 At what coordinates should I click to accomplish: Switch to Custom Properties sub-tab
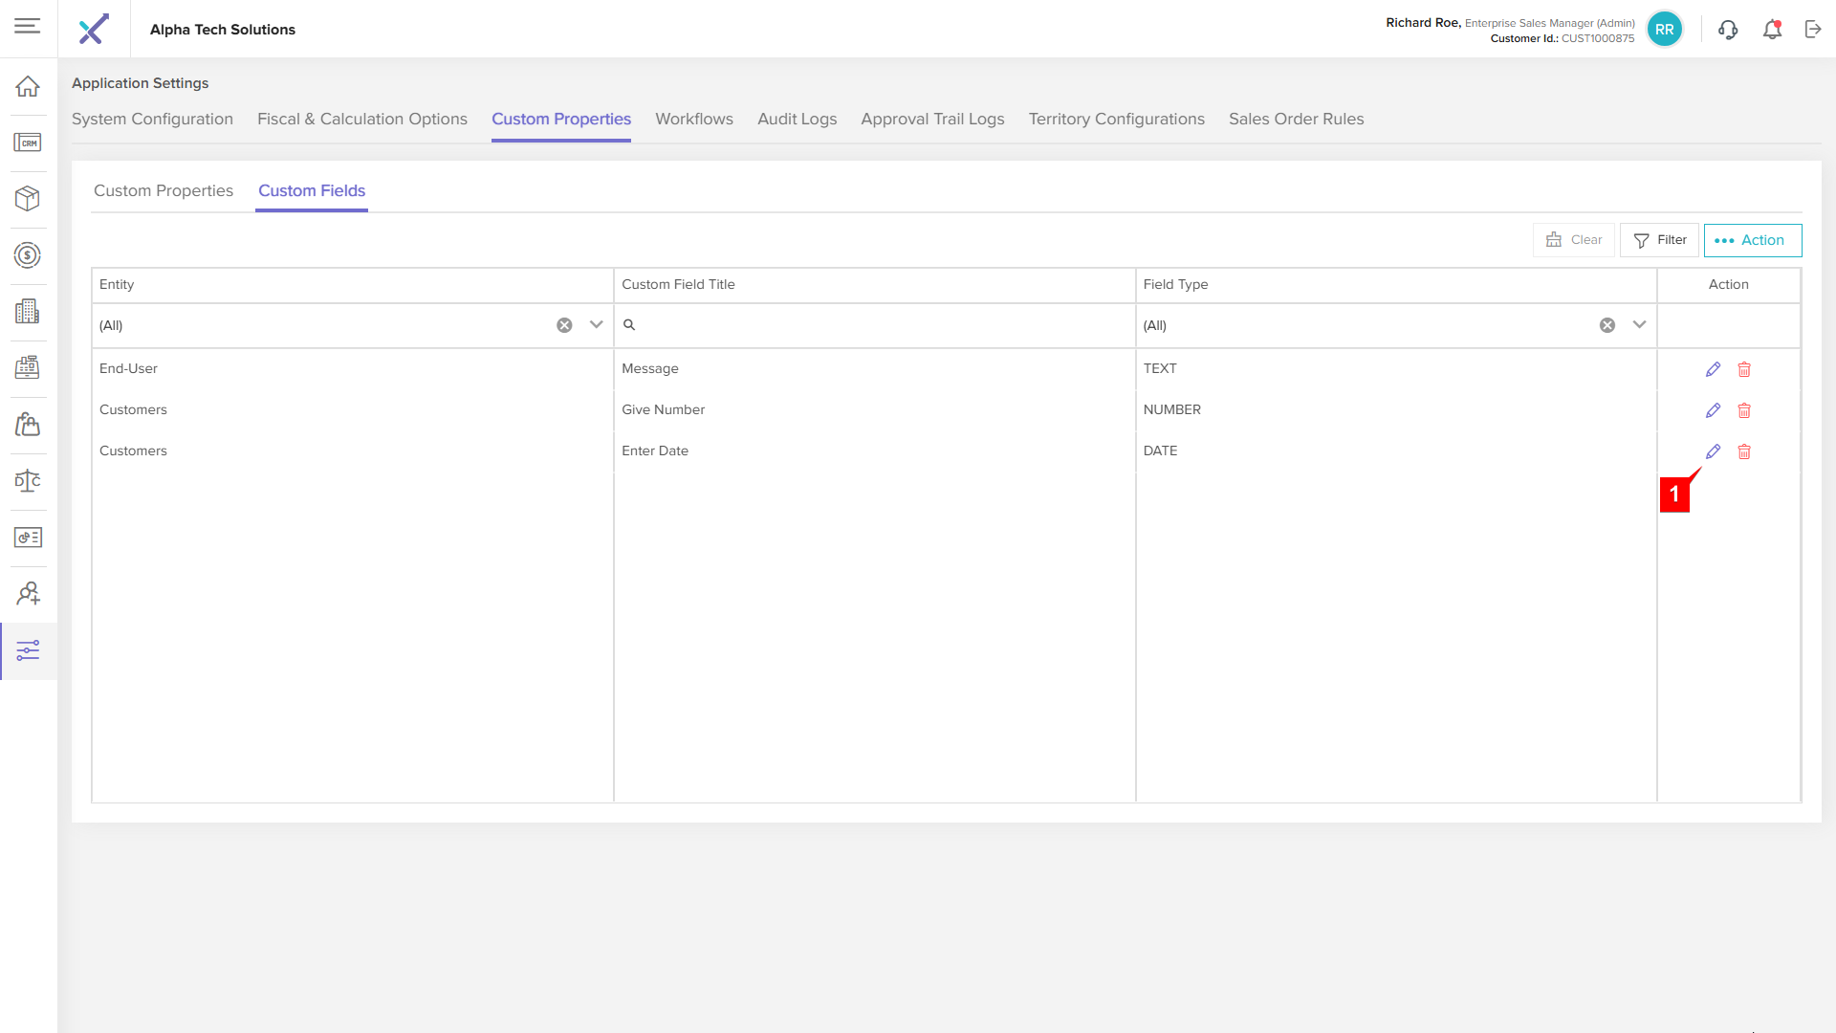[x=164, y=190]
